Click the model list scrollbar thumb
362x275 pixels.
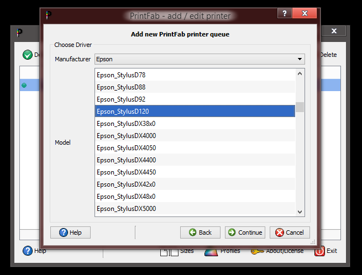click(300, 107)
